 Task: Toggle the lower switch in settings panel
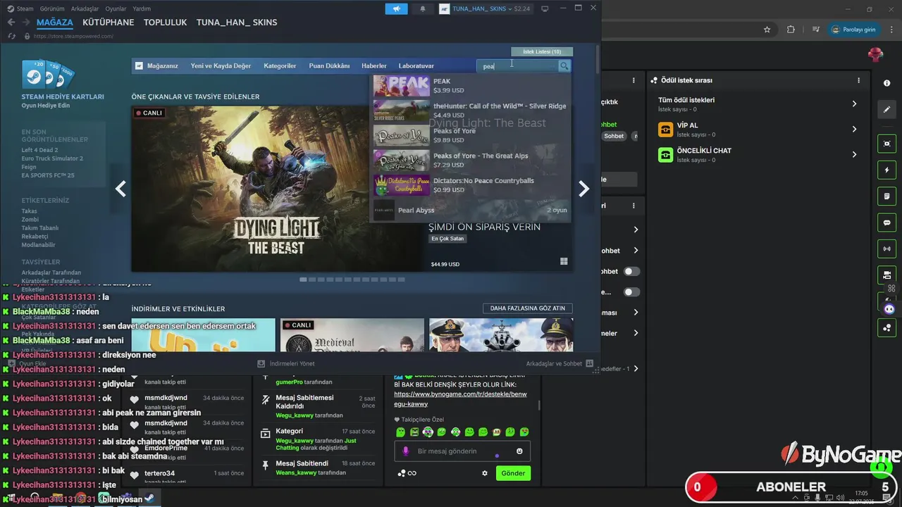pos(631,292)
